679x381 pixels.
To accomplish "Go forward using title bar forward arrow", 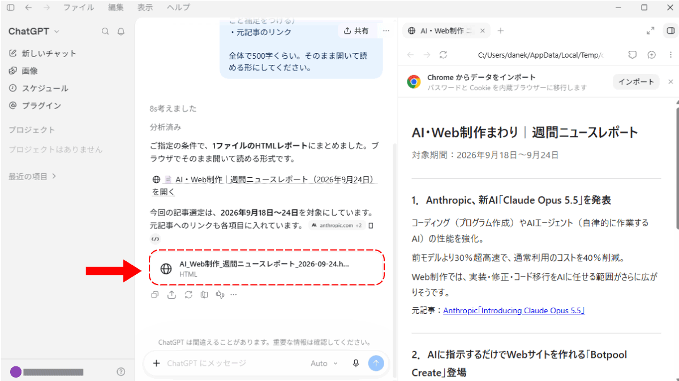I will coord(46,7).
